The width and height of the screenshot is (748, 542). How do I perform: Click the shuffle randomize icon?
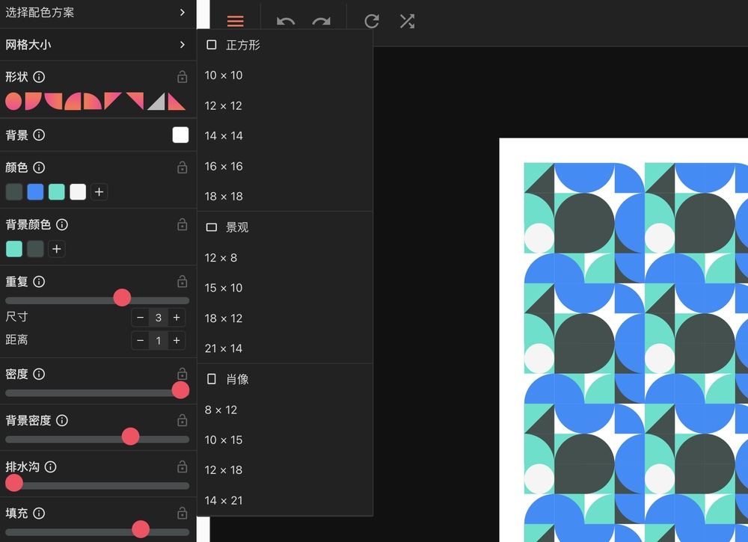(408, 21)
